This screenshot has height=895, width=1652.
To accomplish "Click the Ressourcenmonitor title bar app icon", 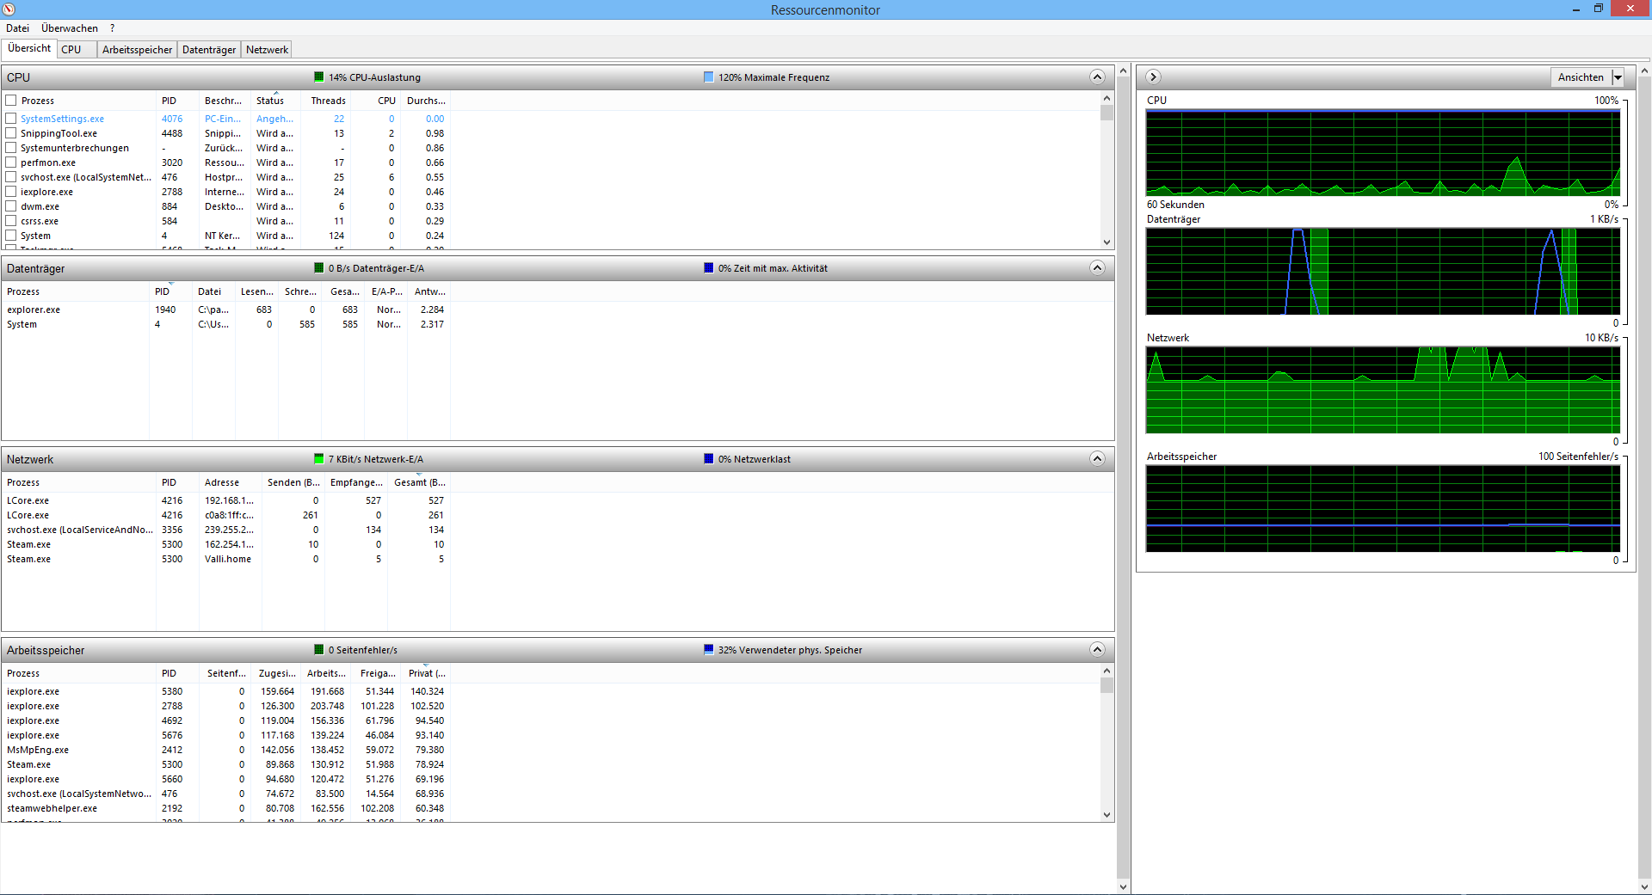I will click(9, 9).
